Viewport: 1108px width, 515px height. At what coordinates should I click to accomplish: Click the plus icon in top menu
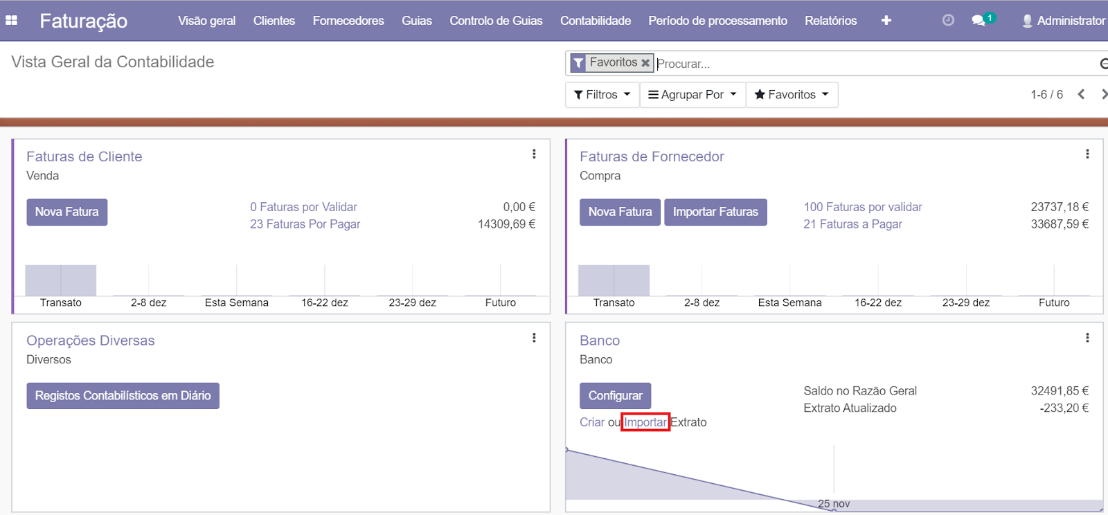pos(886,21)
